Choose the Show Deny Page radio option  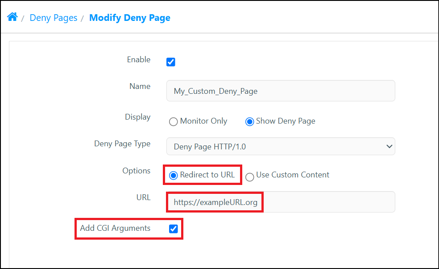249,122
